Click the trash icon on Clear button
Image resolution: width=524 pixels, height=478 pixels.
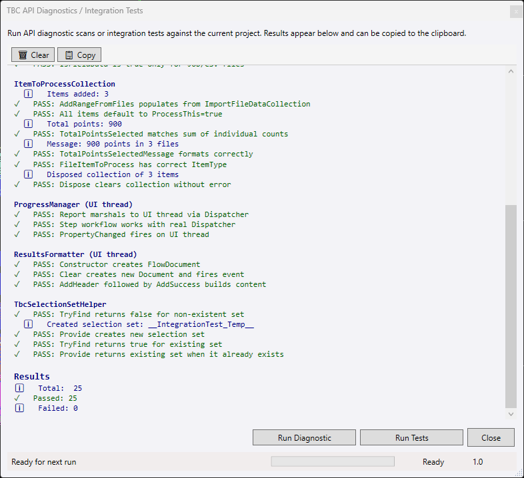click(x=23, y=55)
